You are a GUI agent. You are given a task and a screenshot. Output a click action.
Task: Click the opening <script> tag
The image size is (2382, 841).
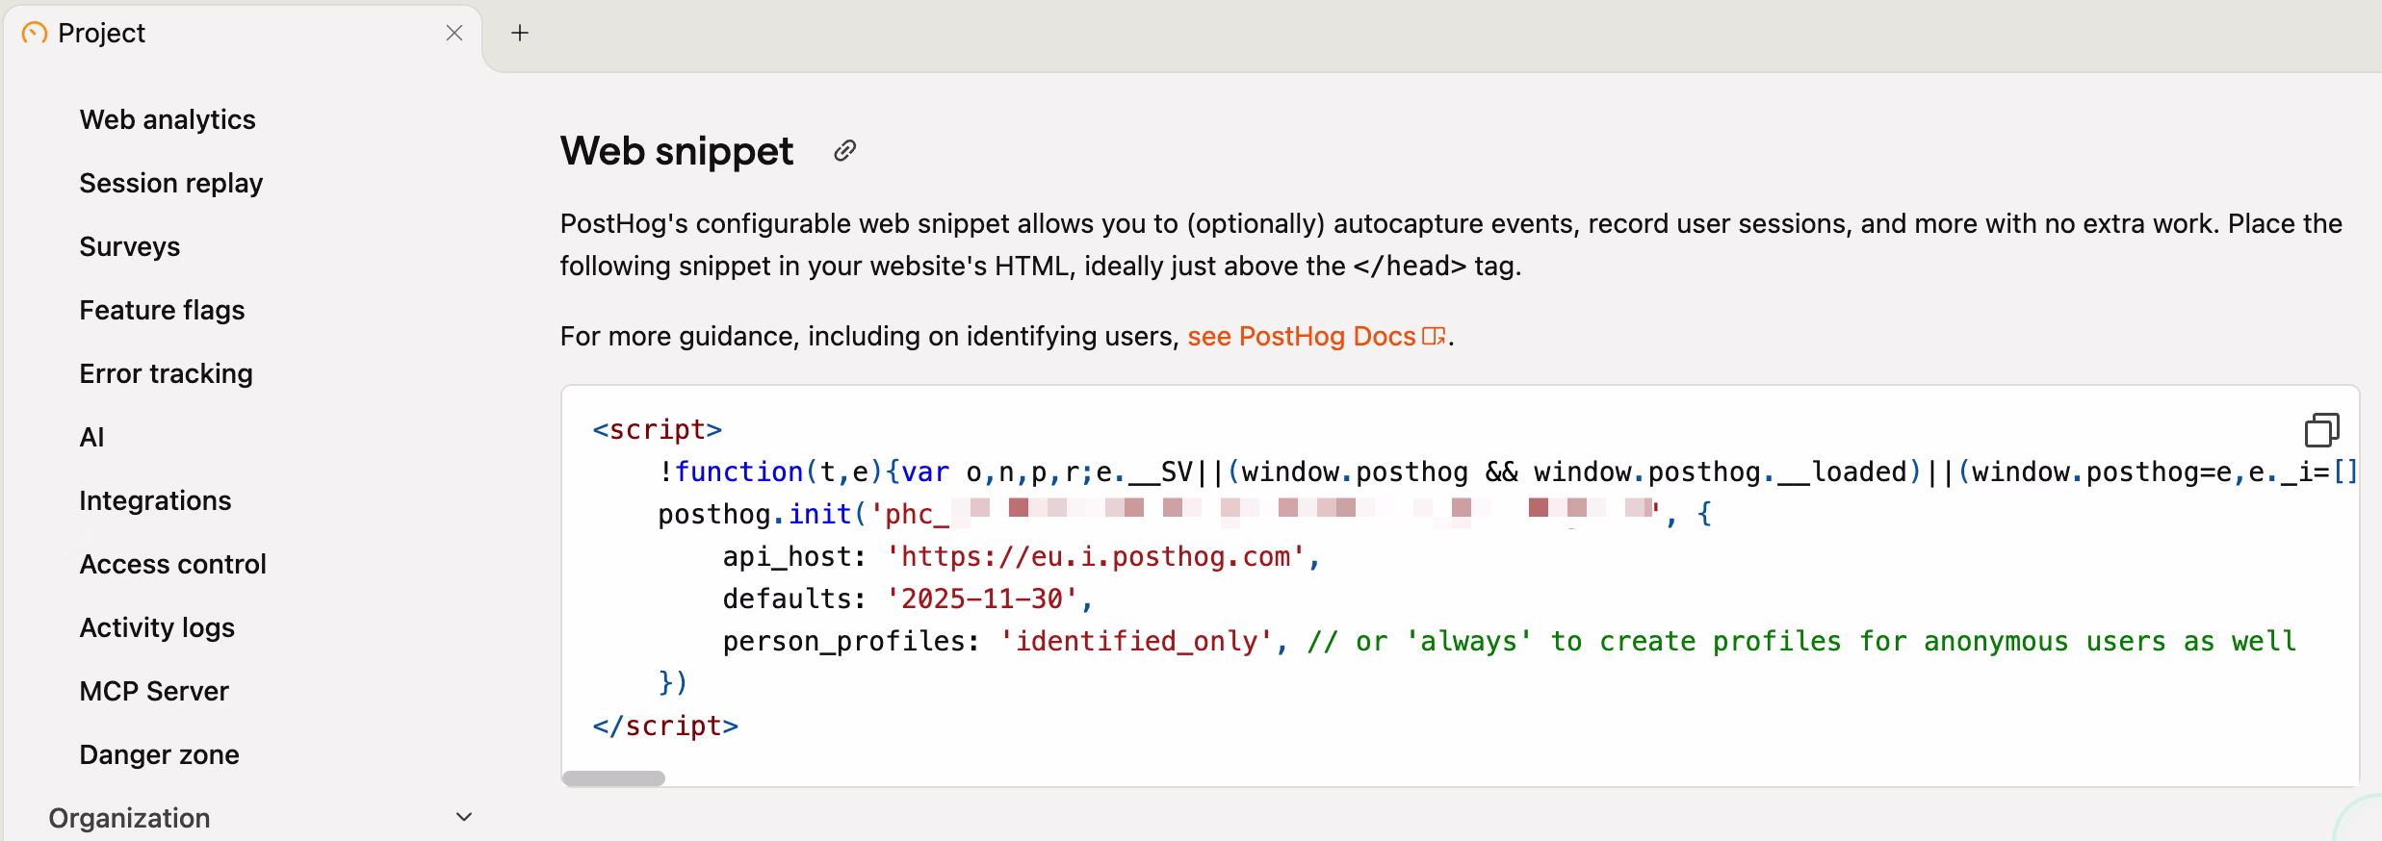click(x=658, y=430)
